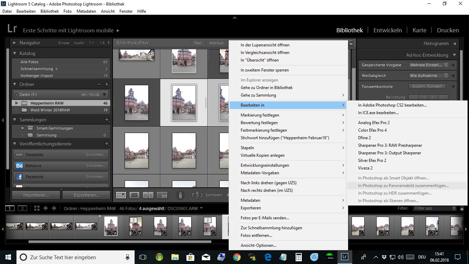The image size is (469, 264).
Task: Open Google Chrome from the taskbar
Action: tap(237, 257)
